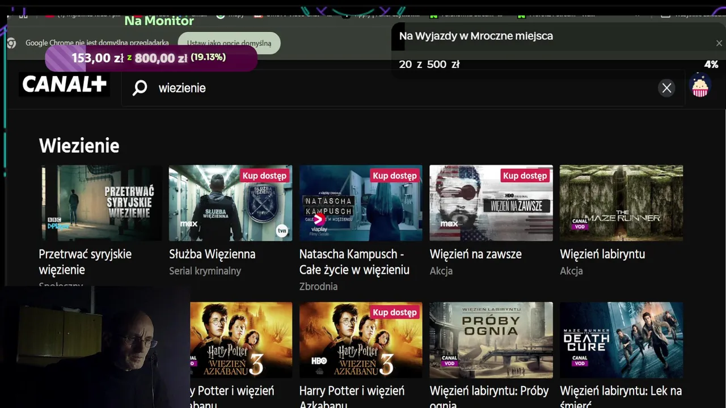Click 'Akcja' under Więzień labiryntu
The image size is (726, 408).
[571, 271]
